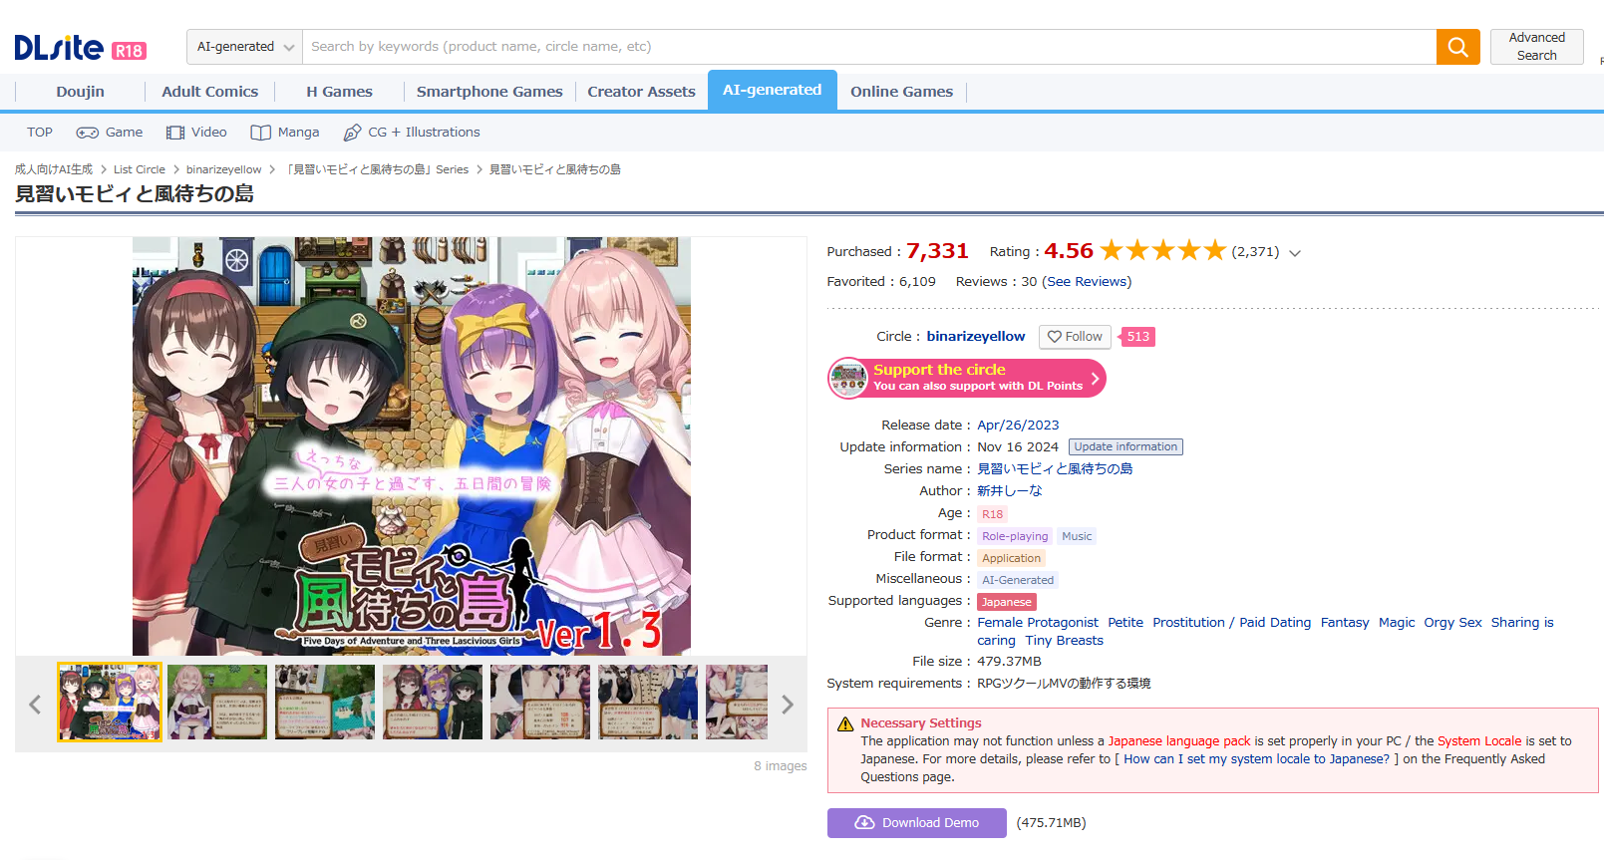Click the Video film icon
Image resolution: width=1604 pixels, height=860 pixels.
175,133
